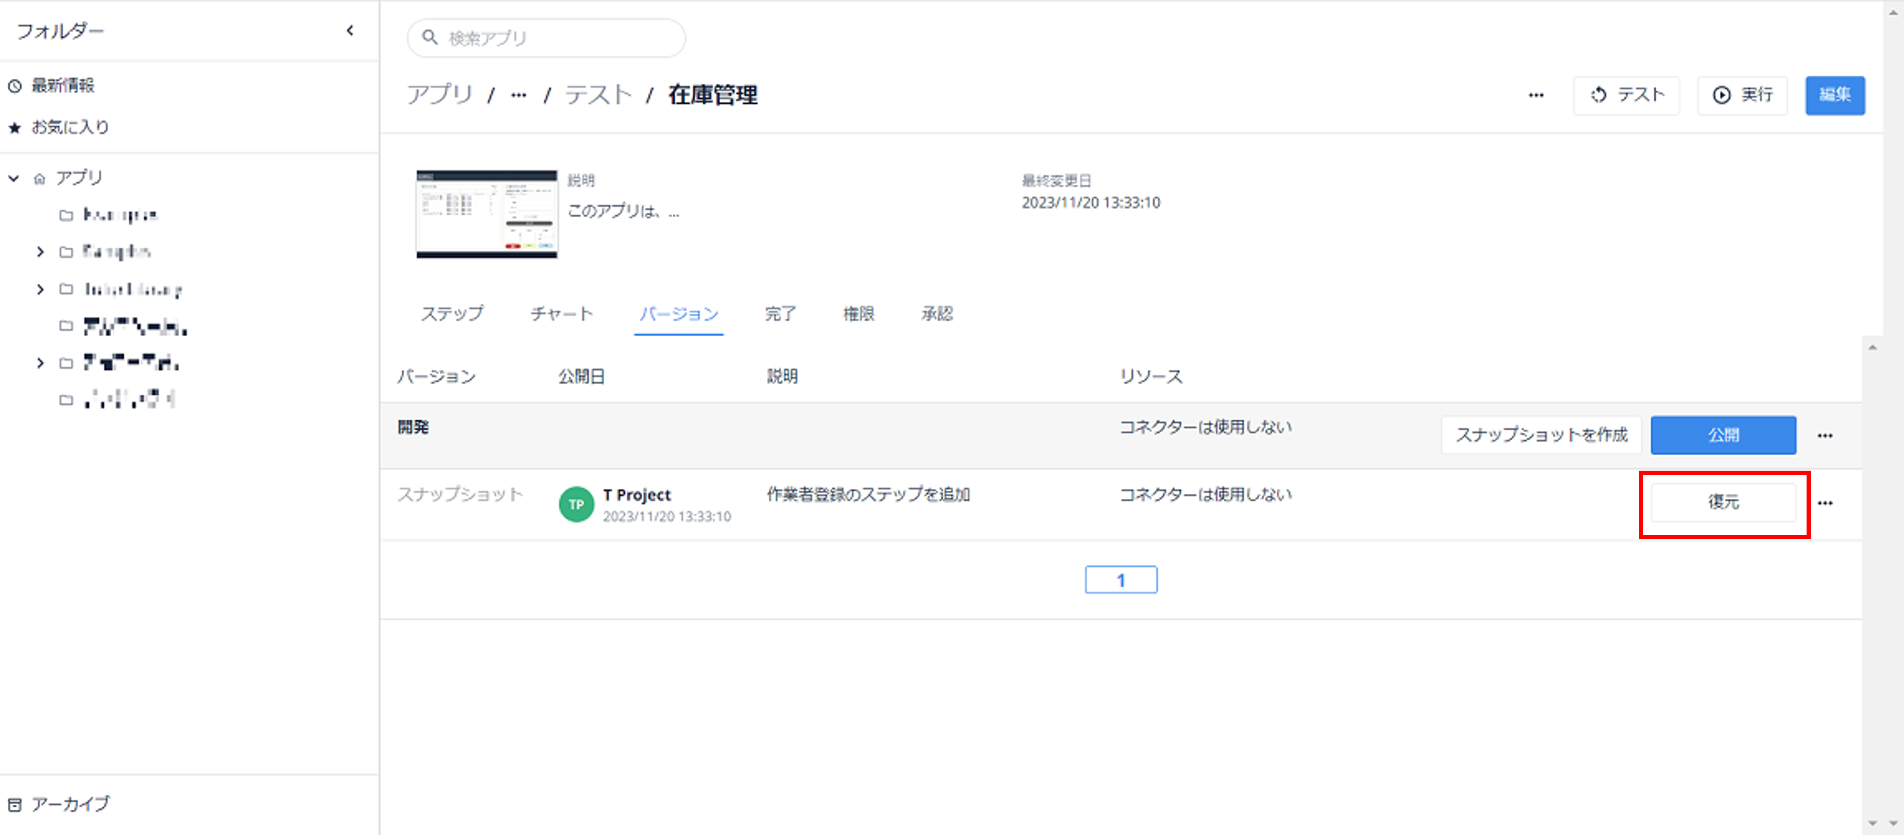Screen dimensions: 1904x835
Task: Go to テスト breadcrumb folder
Action: pyautogui.click(x=598, y=94)
